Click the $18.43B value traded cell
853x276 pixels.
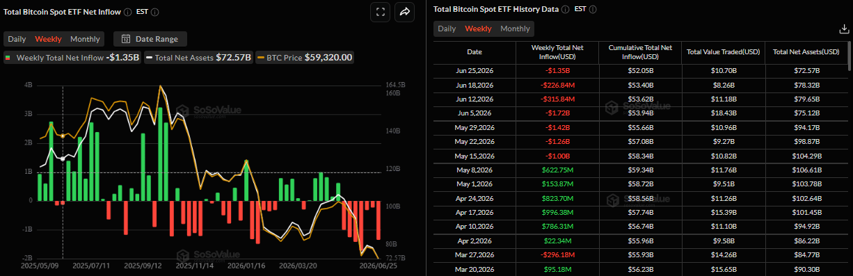pyautogui.click(x=723, y=113)
